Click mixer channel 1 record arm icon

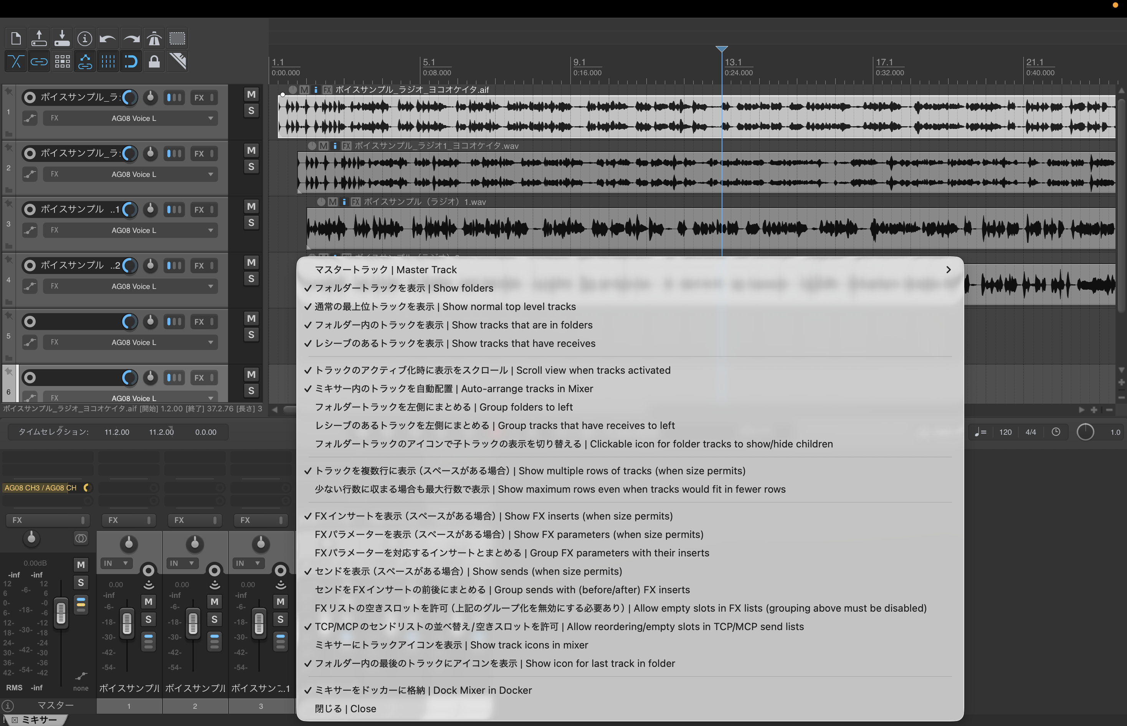click(149, 571)
